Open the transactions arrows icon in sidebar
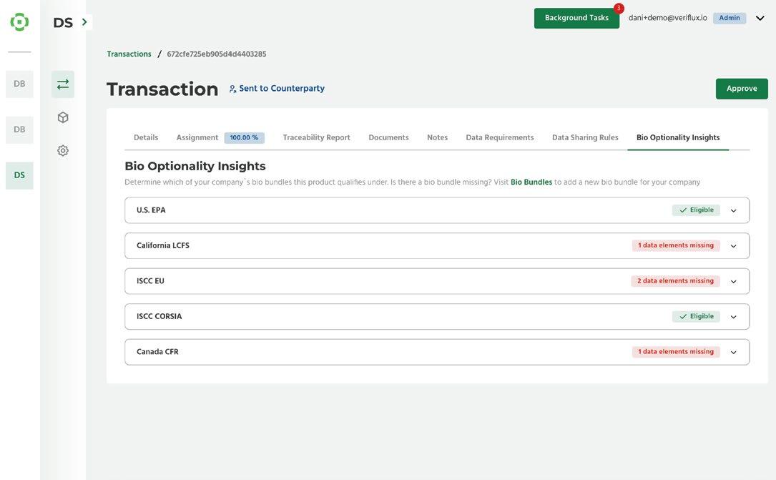 (63, 84)
